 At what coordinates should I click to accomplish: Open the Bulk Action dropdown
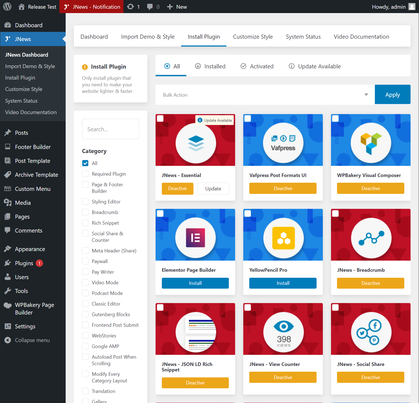265,95
